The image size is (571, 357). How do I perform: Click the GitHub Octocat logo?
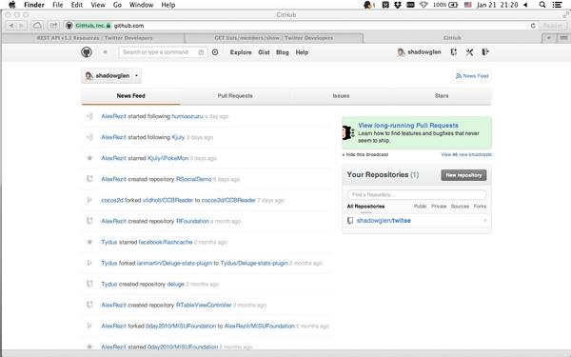(87, 52)
